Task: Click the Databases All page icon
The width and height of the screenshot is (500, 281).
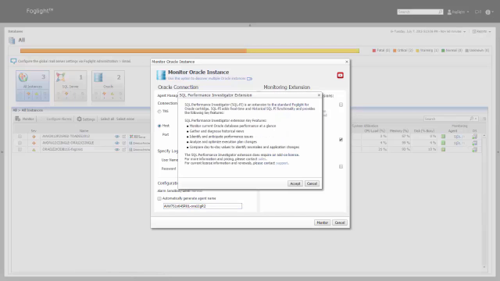Action: tap(12, 40)
